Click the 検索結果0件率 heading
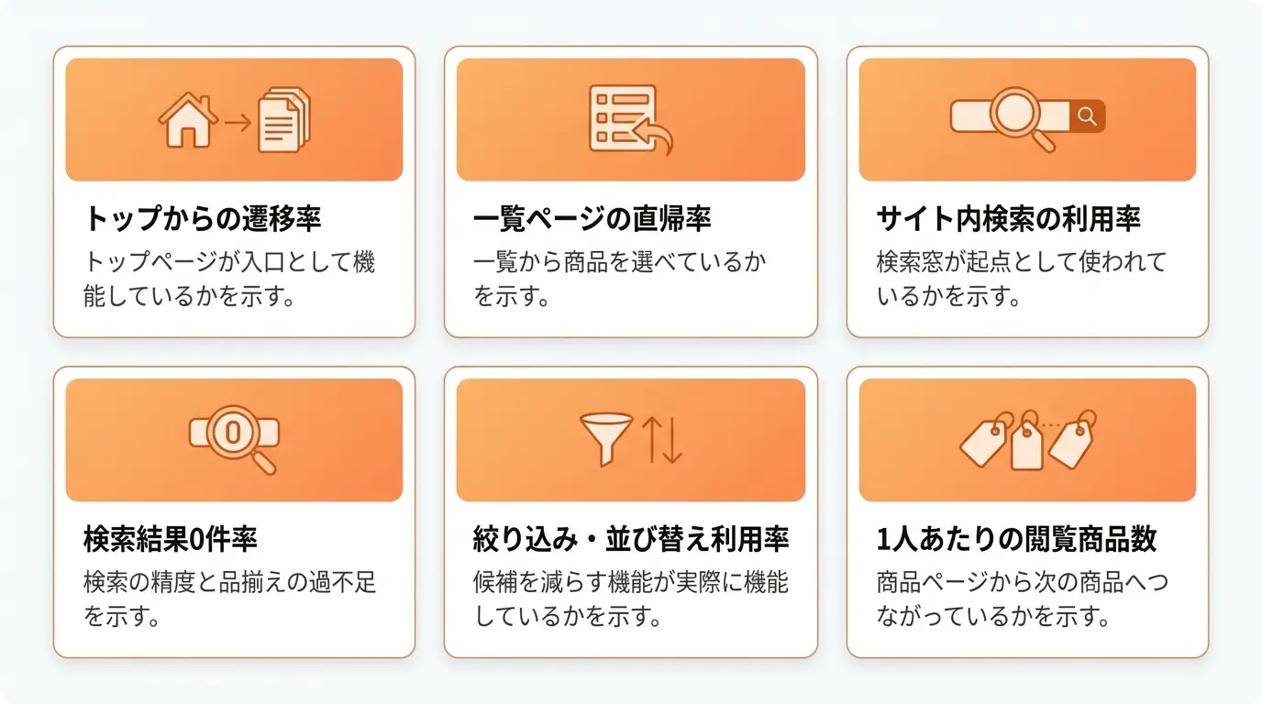The height and width of the screenshot is (704, 1262). pyautogui.click(x=171, y=540)
